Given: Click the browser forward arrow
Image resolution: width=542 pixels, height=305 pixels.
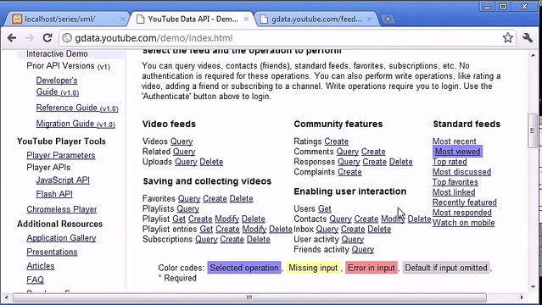Looking at the screenshot, I should click(30, 37).
